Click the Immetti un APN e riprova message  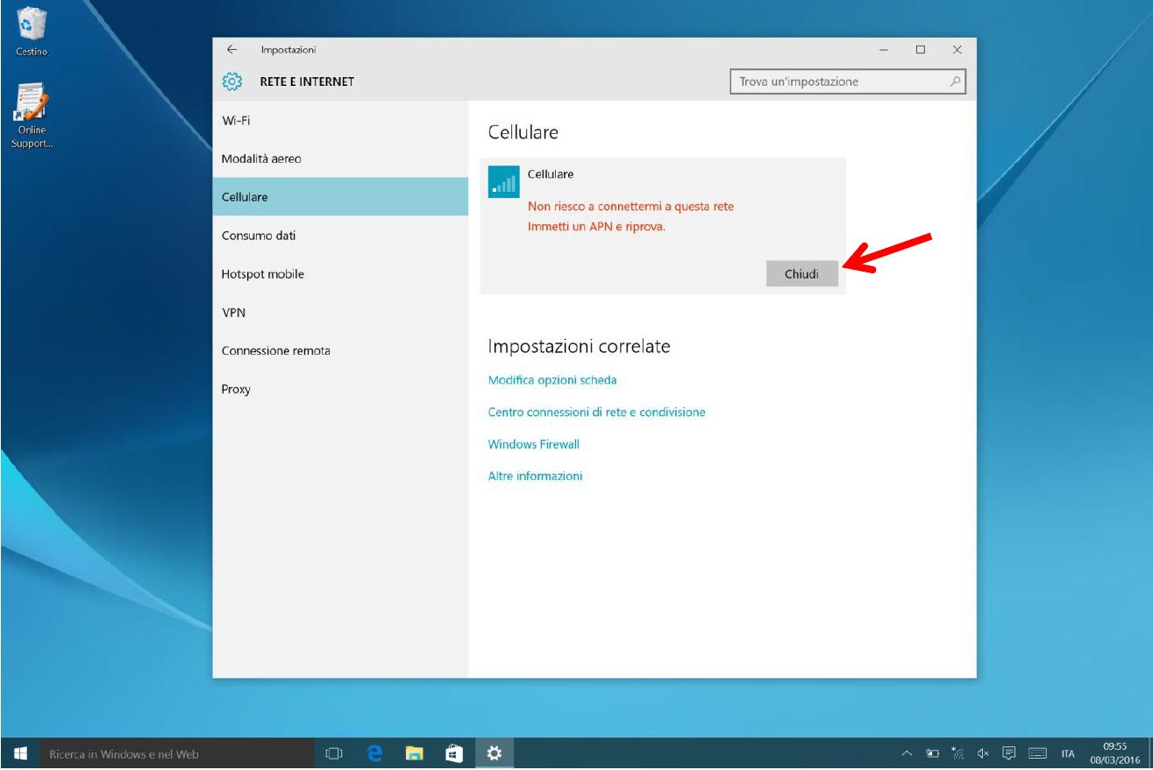pos(596,226)
